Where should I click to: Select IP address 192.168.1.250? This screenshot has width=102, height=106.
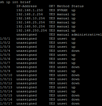pos(30,10)
